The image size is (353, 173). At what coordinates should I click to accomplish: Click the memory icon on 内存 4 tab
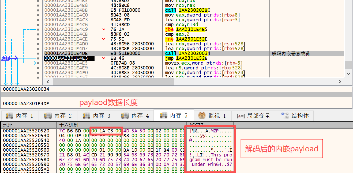click(125, 116)
